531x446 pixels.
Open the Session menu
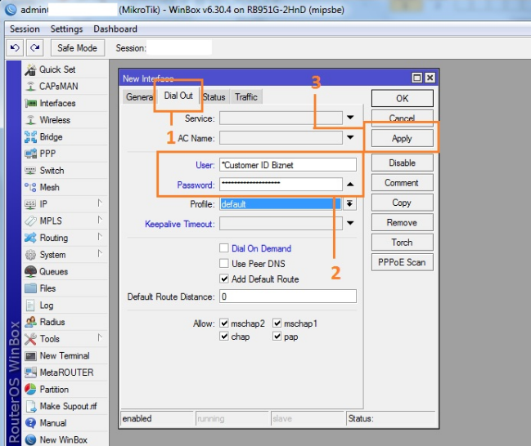(25, 29)
